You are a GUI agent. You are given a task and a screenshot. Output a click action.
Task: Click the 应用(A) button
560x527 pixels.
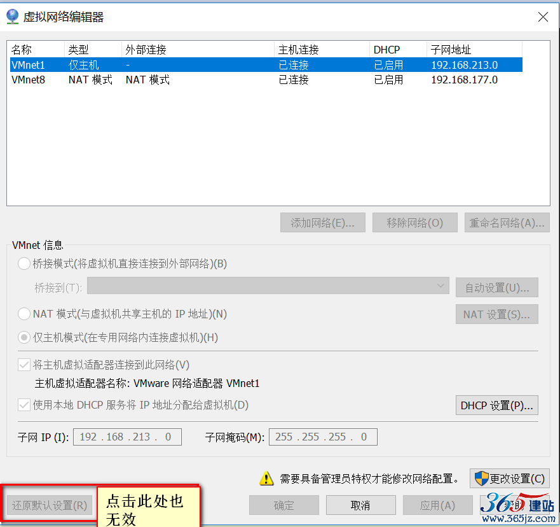coord(437,505)
